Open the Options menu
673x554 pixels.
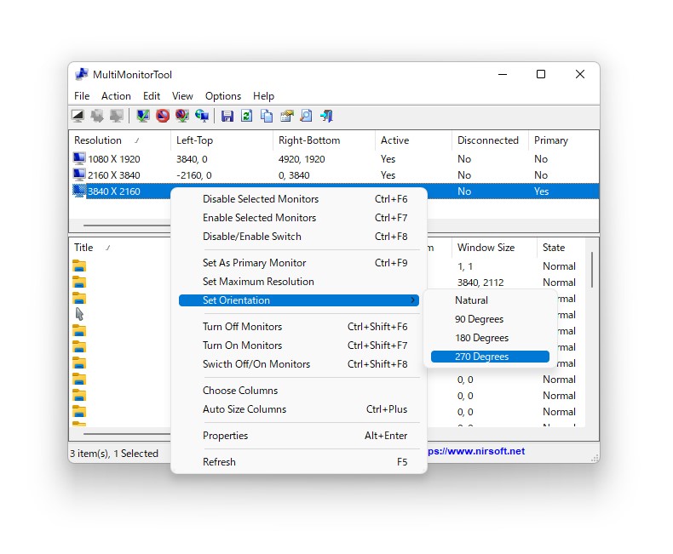pos(223,96)
